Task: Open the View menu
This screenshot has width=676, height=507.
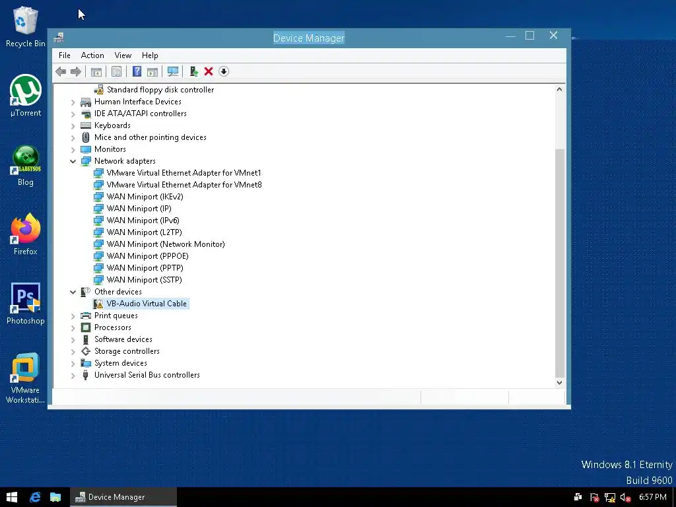Action: tap(123, 55)
